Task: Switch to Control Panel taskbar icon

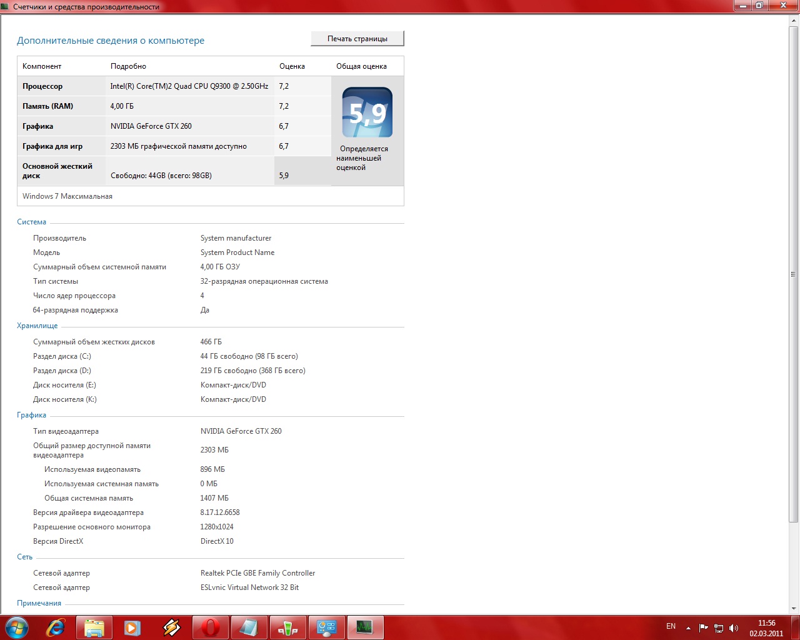Action: (x=326, y=627)
